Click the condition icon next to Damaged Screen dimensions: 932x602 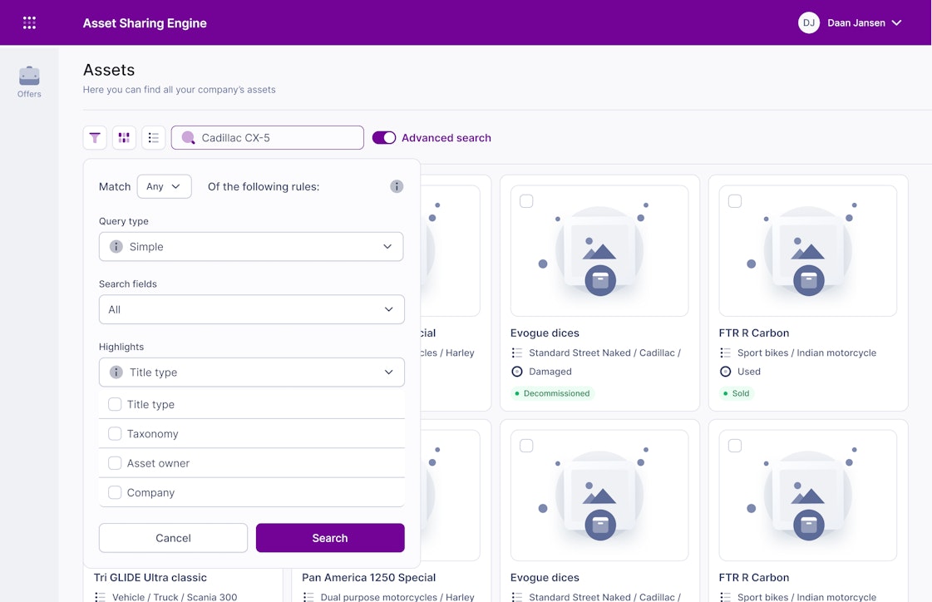coord(516,372)
